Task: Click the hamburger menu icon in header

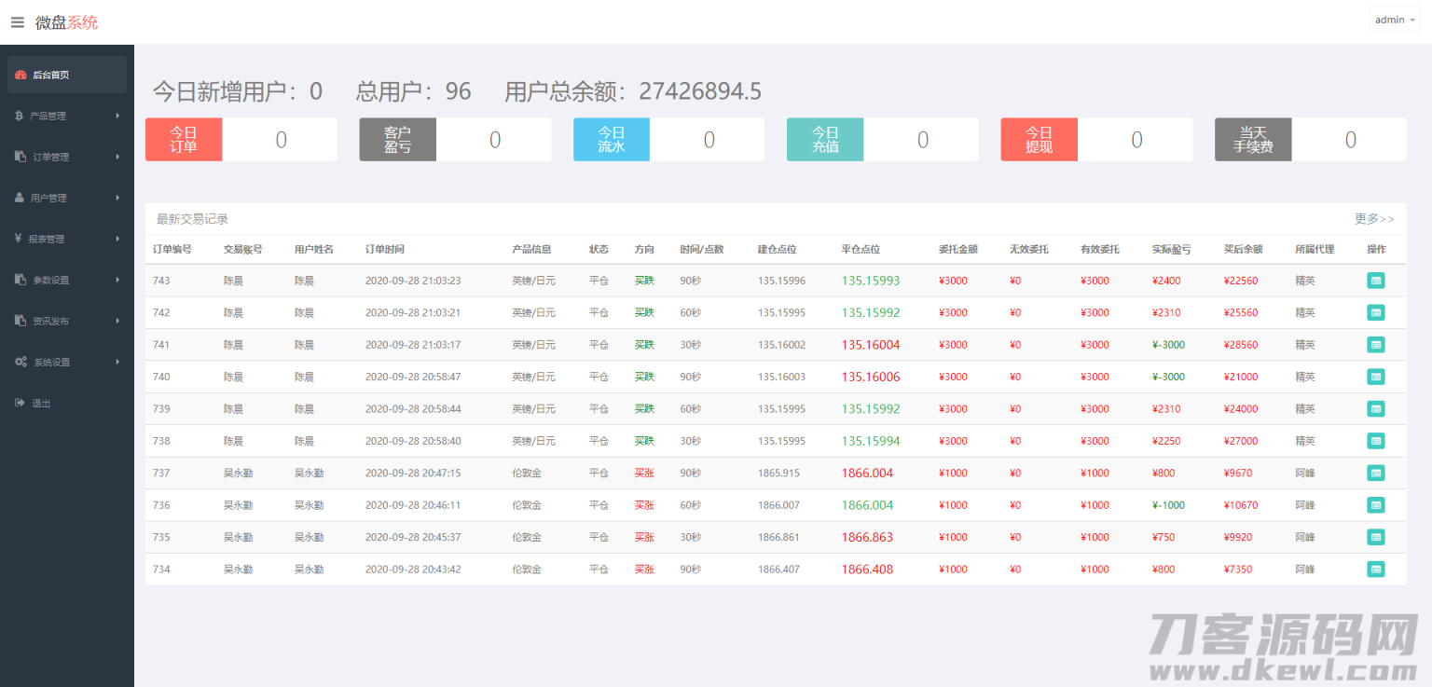Action: (x=17, y=22)
